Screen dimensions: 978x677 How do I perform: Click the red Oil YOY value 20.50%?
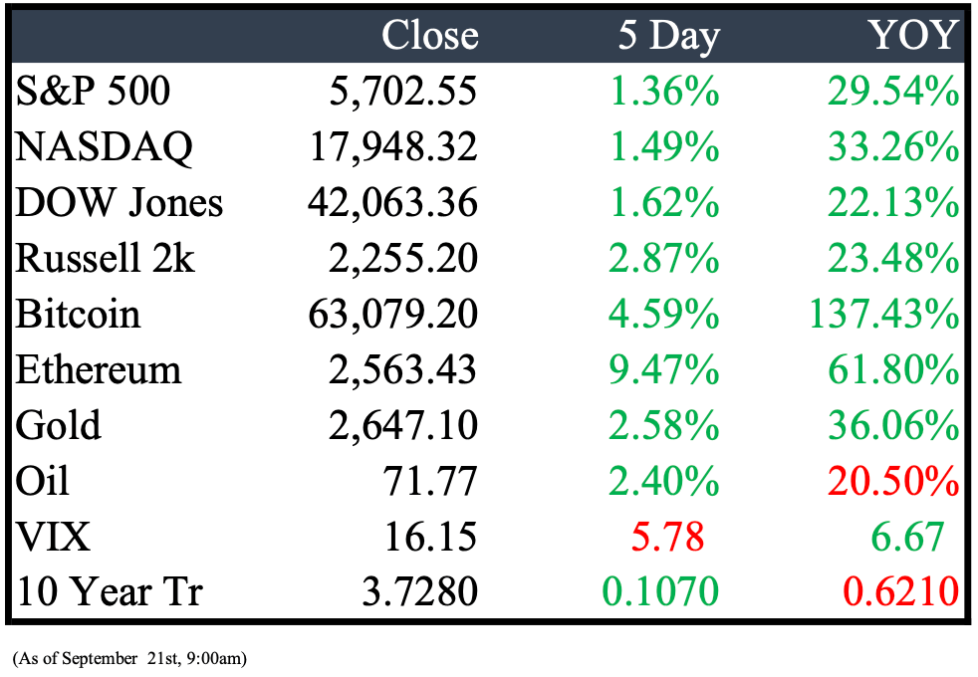[x=893, y=481]
